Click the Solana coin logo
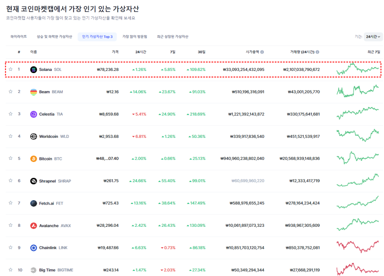The width and height of the screenshot is (384, 276). pos(34,70)
